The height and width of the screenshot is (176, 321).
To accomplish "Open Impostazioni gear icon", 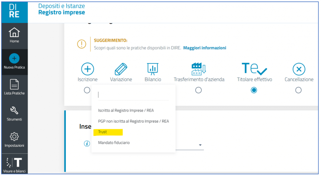I will (14, 137).
